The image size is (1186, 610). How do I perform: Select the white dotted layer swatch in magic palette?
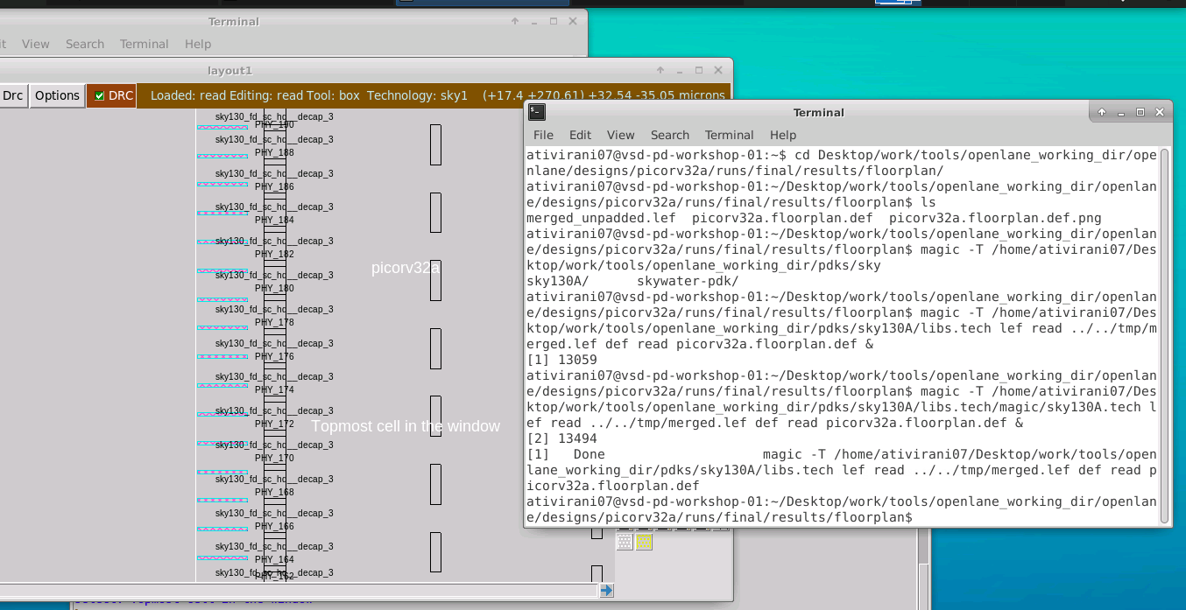pyautogui.click(x=623, y=541)
